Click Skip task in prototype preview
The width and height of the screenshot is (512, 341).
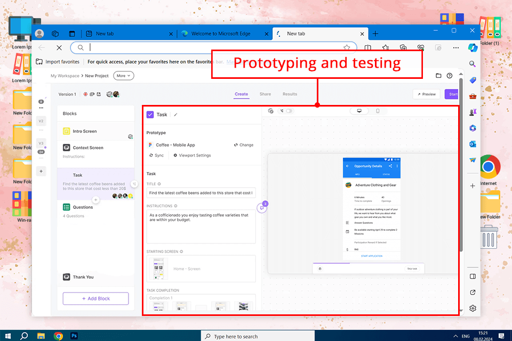click(412, 269)
